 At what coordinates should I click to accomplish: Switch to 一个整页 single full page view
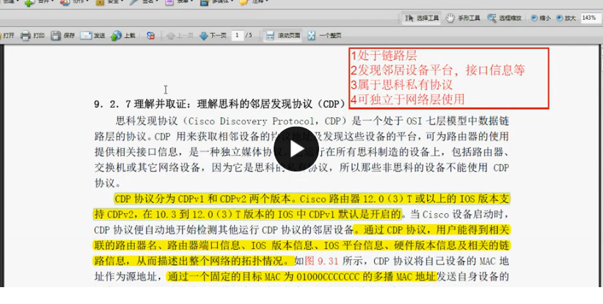(324, 36)
